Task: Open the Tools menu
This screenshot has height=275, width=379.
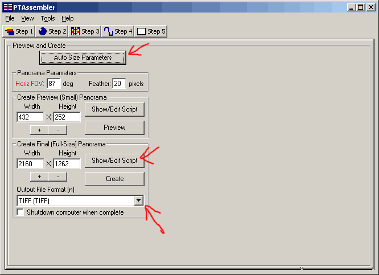Action: (48, 18)
